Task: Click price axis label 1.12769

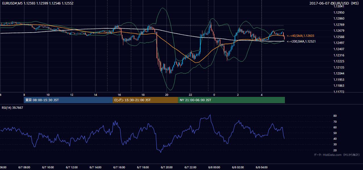Action: (339, 25)
